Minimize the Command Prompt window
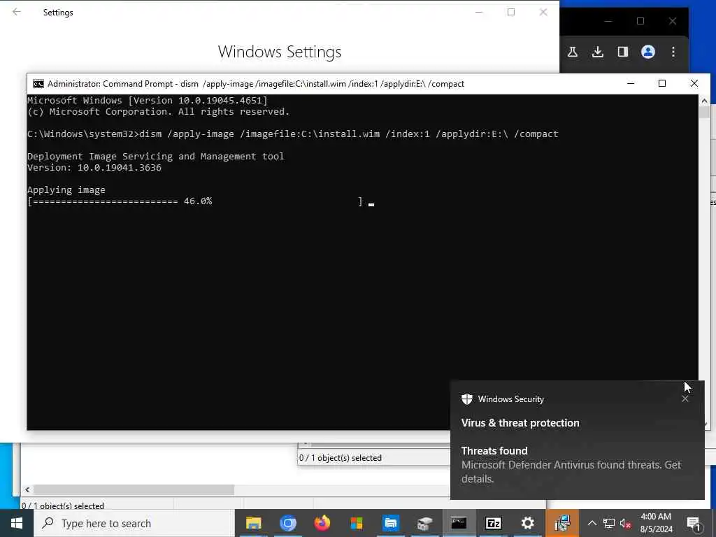 coord(631,83)
